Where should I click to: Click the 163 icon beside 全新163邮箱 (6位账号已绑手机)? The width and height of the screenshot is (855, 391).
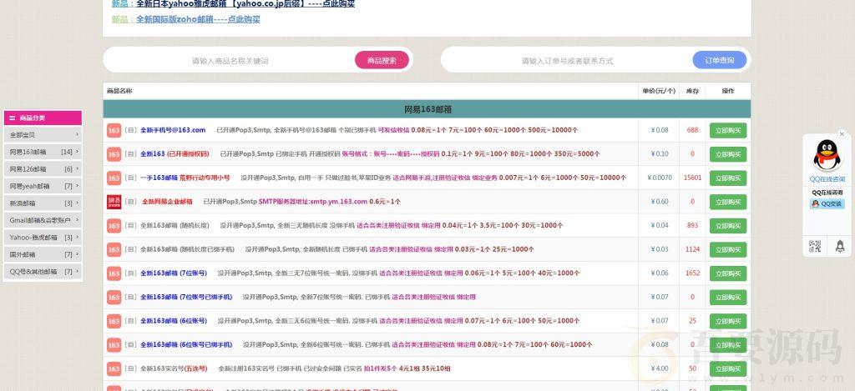[x=114, y=344]
